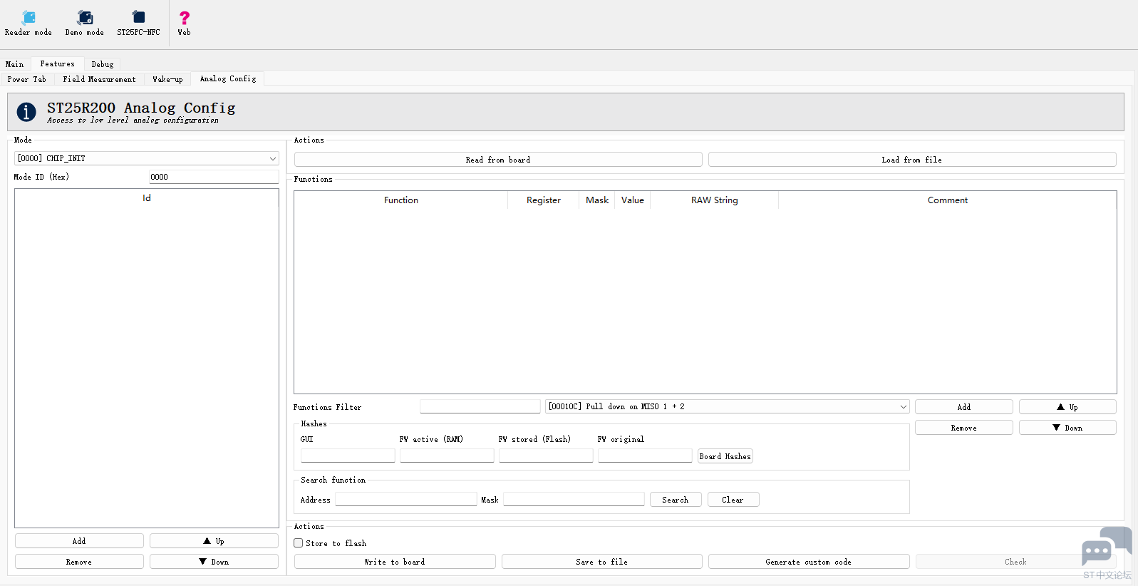
Task: Focus the Mask search field
Action: coord(574,499)
